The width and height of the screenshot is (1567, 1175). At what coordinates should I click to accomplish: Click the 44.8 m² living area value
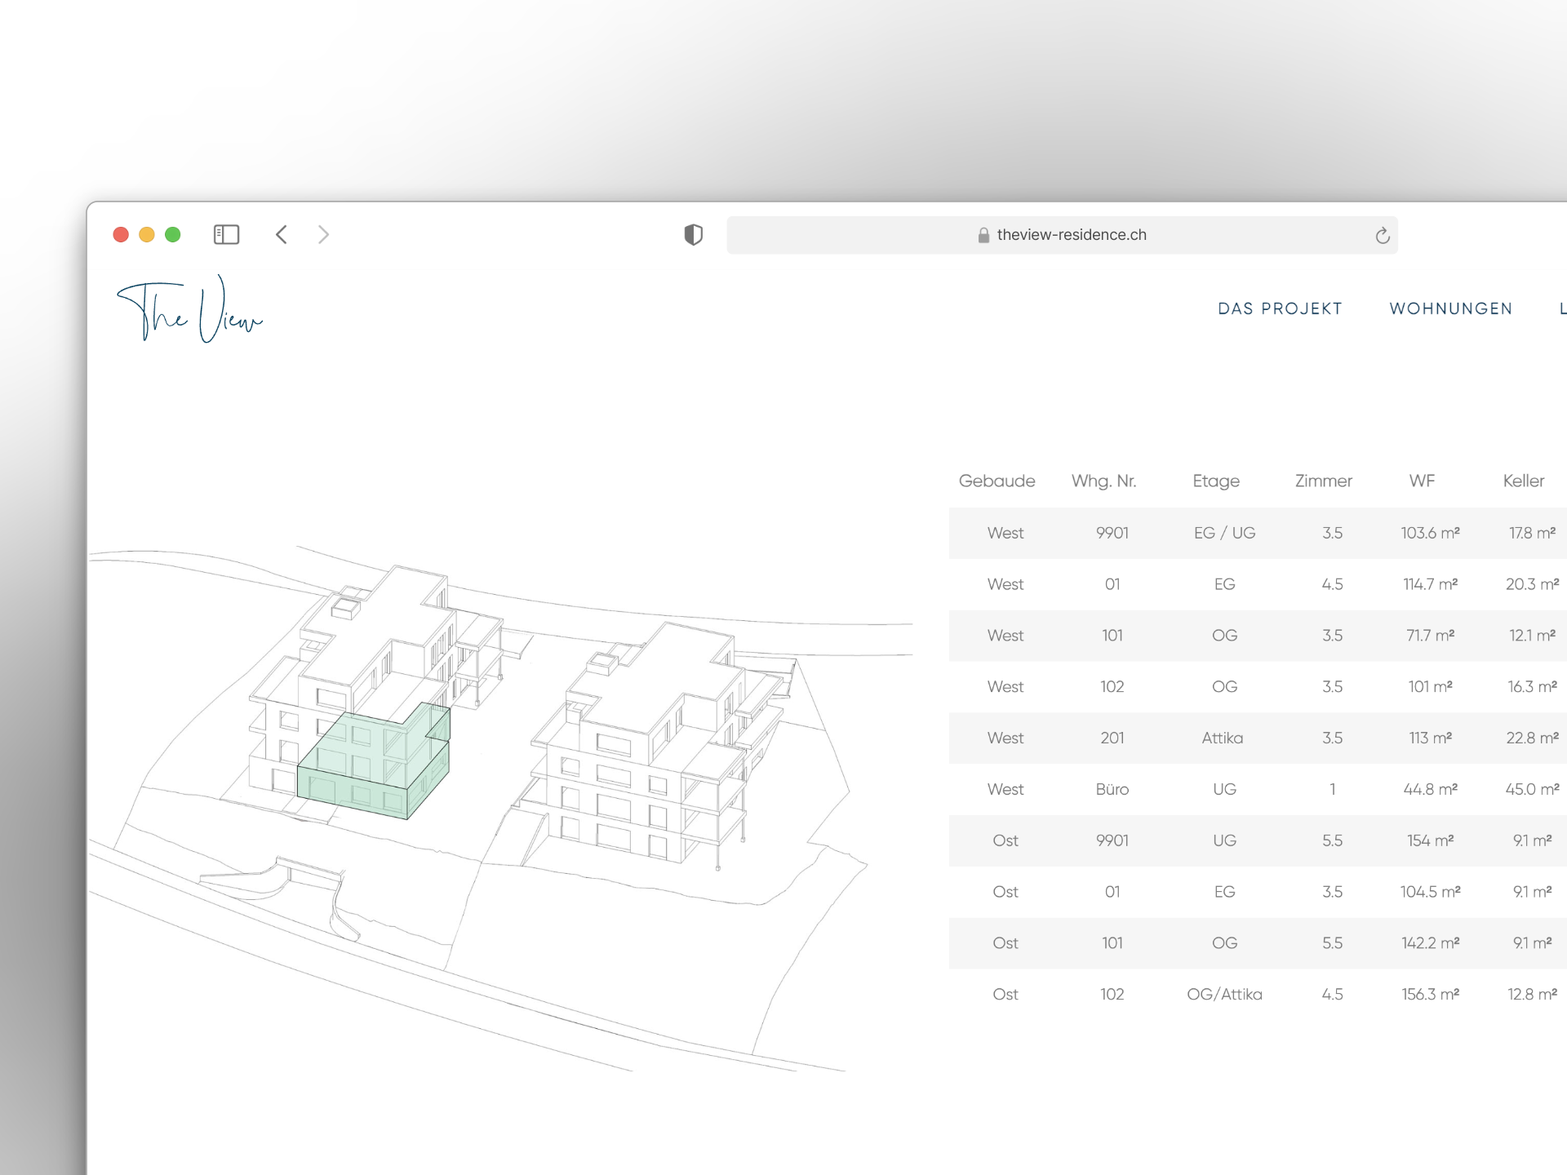[x=1430, y=790]
